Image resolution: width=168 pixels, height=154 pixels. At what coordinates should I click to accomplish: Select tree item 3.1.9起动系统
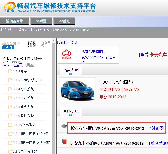23,116
